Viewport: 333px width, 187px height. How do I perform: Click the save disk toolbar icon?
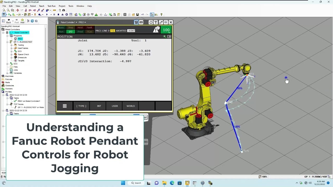(137, 15)
